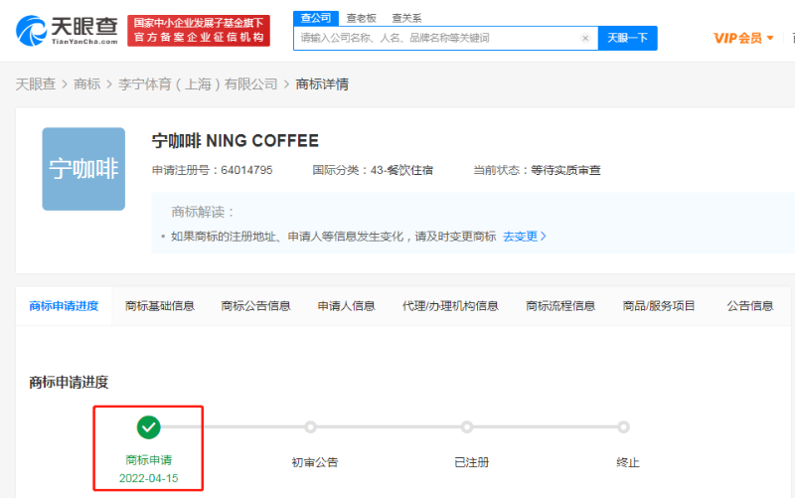
Task: Select the green check 商标申请 progress step
Action: pos(148,427)
